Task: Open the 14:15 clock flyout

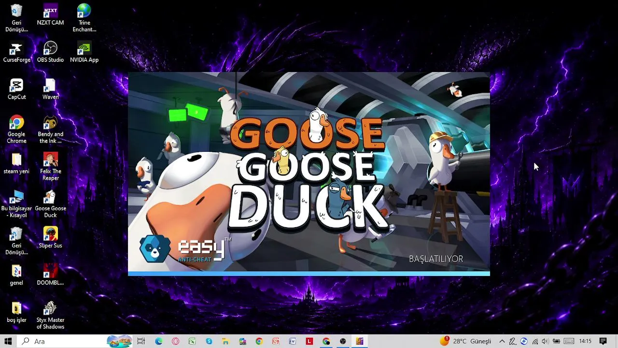Action: [x=585, y=341]
